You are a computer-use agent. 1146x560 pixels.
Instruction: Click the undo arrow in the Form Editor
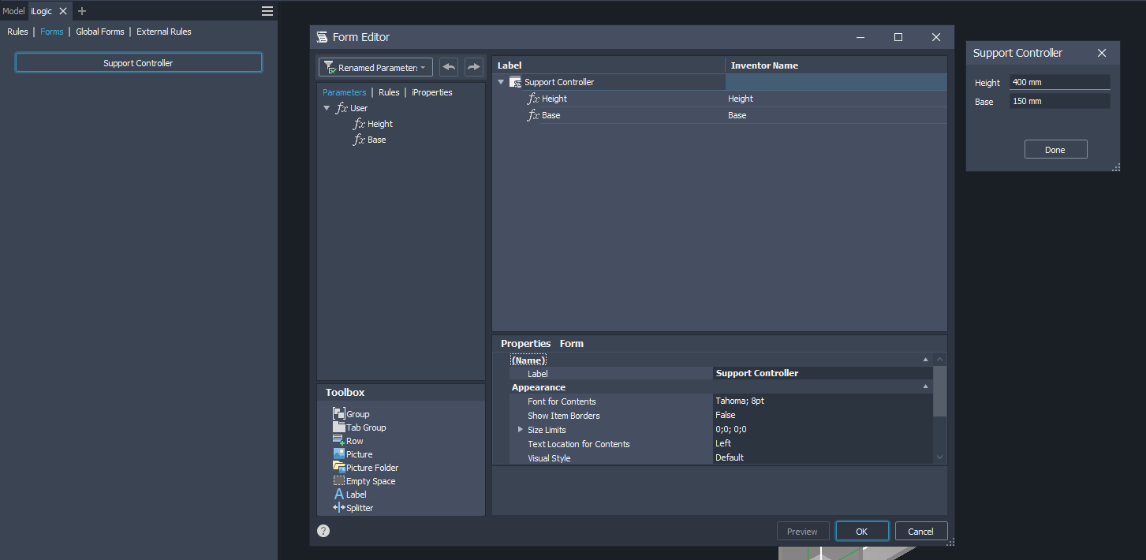click(448, 66)
